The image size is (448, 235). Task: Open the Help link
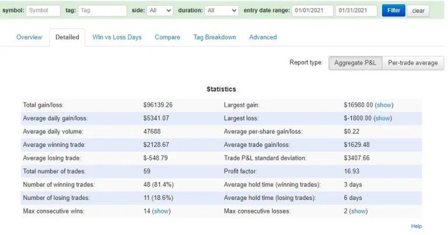(x=416, y=226)
